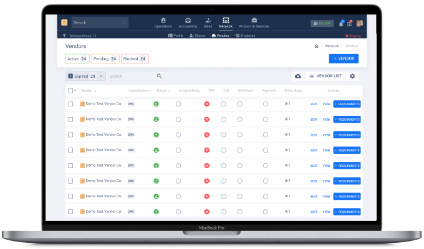Open the apps grid icon
The height and width of the screenshot is (249, 424).
350,23
